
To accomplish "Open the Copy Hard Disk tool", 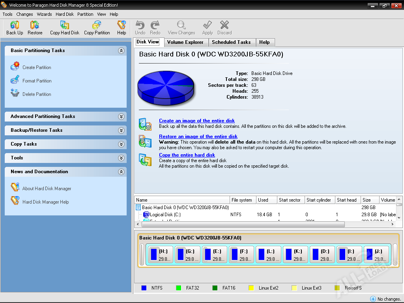I will pos(64,25).
